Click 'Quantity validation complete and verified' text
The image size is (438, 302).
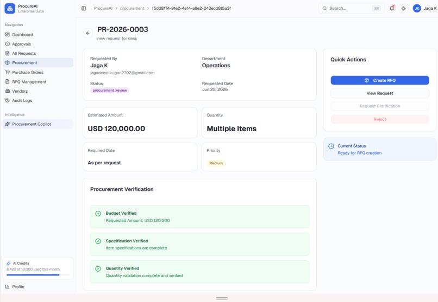tap(144, 275)
